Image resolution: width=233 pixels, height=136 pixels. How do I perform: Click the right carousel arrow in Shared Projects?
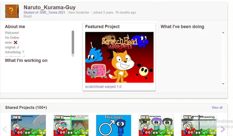[223, 129]
